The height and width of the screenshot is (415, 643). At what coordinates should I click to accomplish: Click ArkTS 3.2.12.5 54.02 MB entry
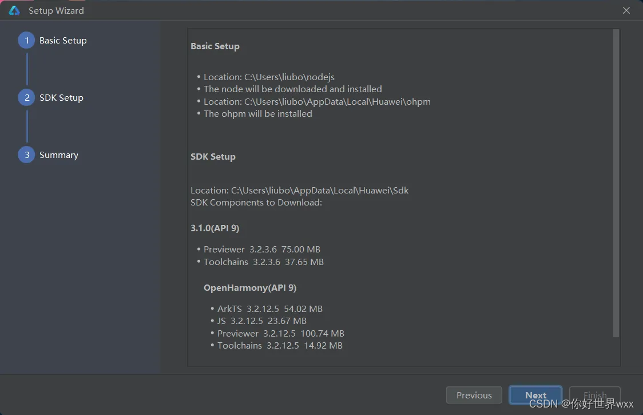[x=270, y=309]
